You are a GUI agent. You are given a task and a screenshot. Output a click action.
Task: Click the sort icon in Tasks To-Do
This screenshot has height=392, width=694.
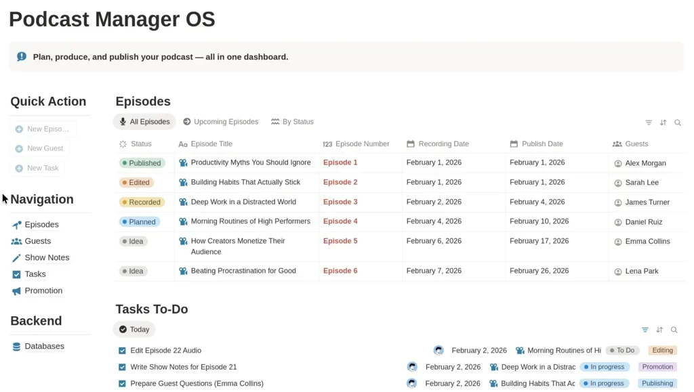click(x=659, y=330)
